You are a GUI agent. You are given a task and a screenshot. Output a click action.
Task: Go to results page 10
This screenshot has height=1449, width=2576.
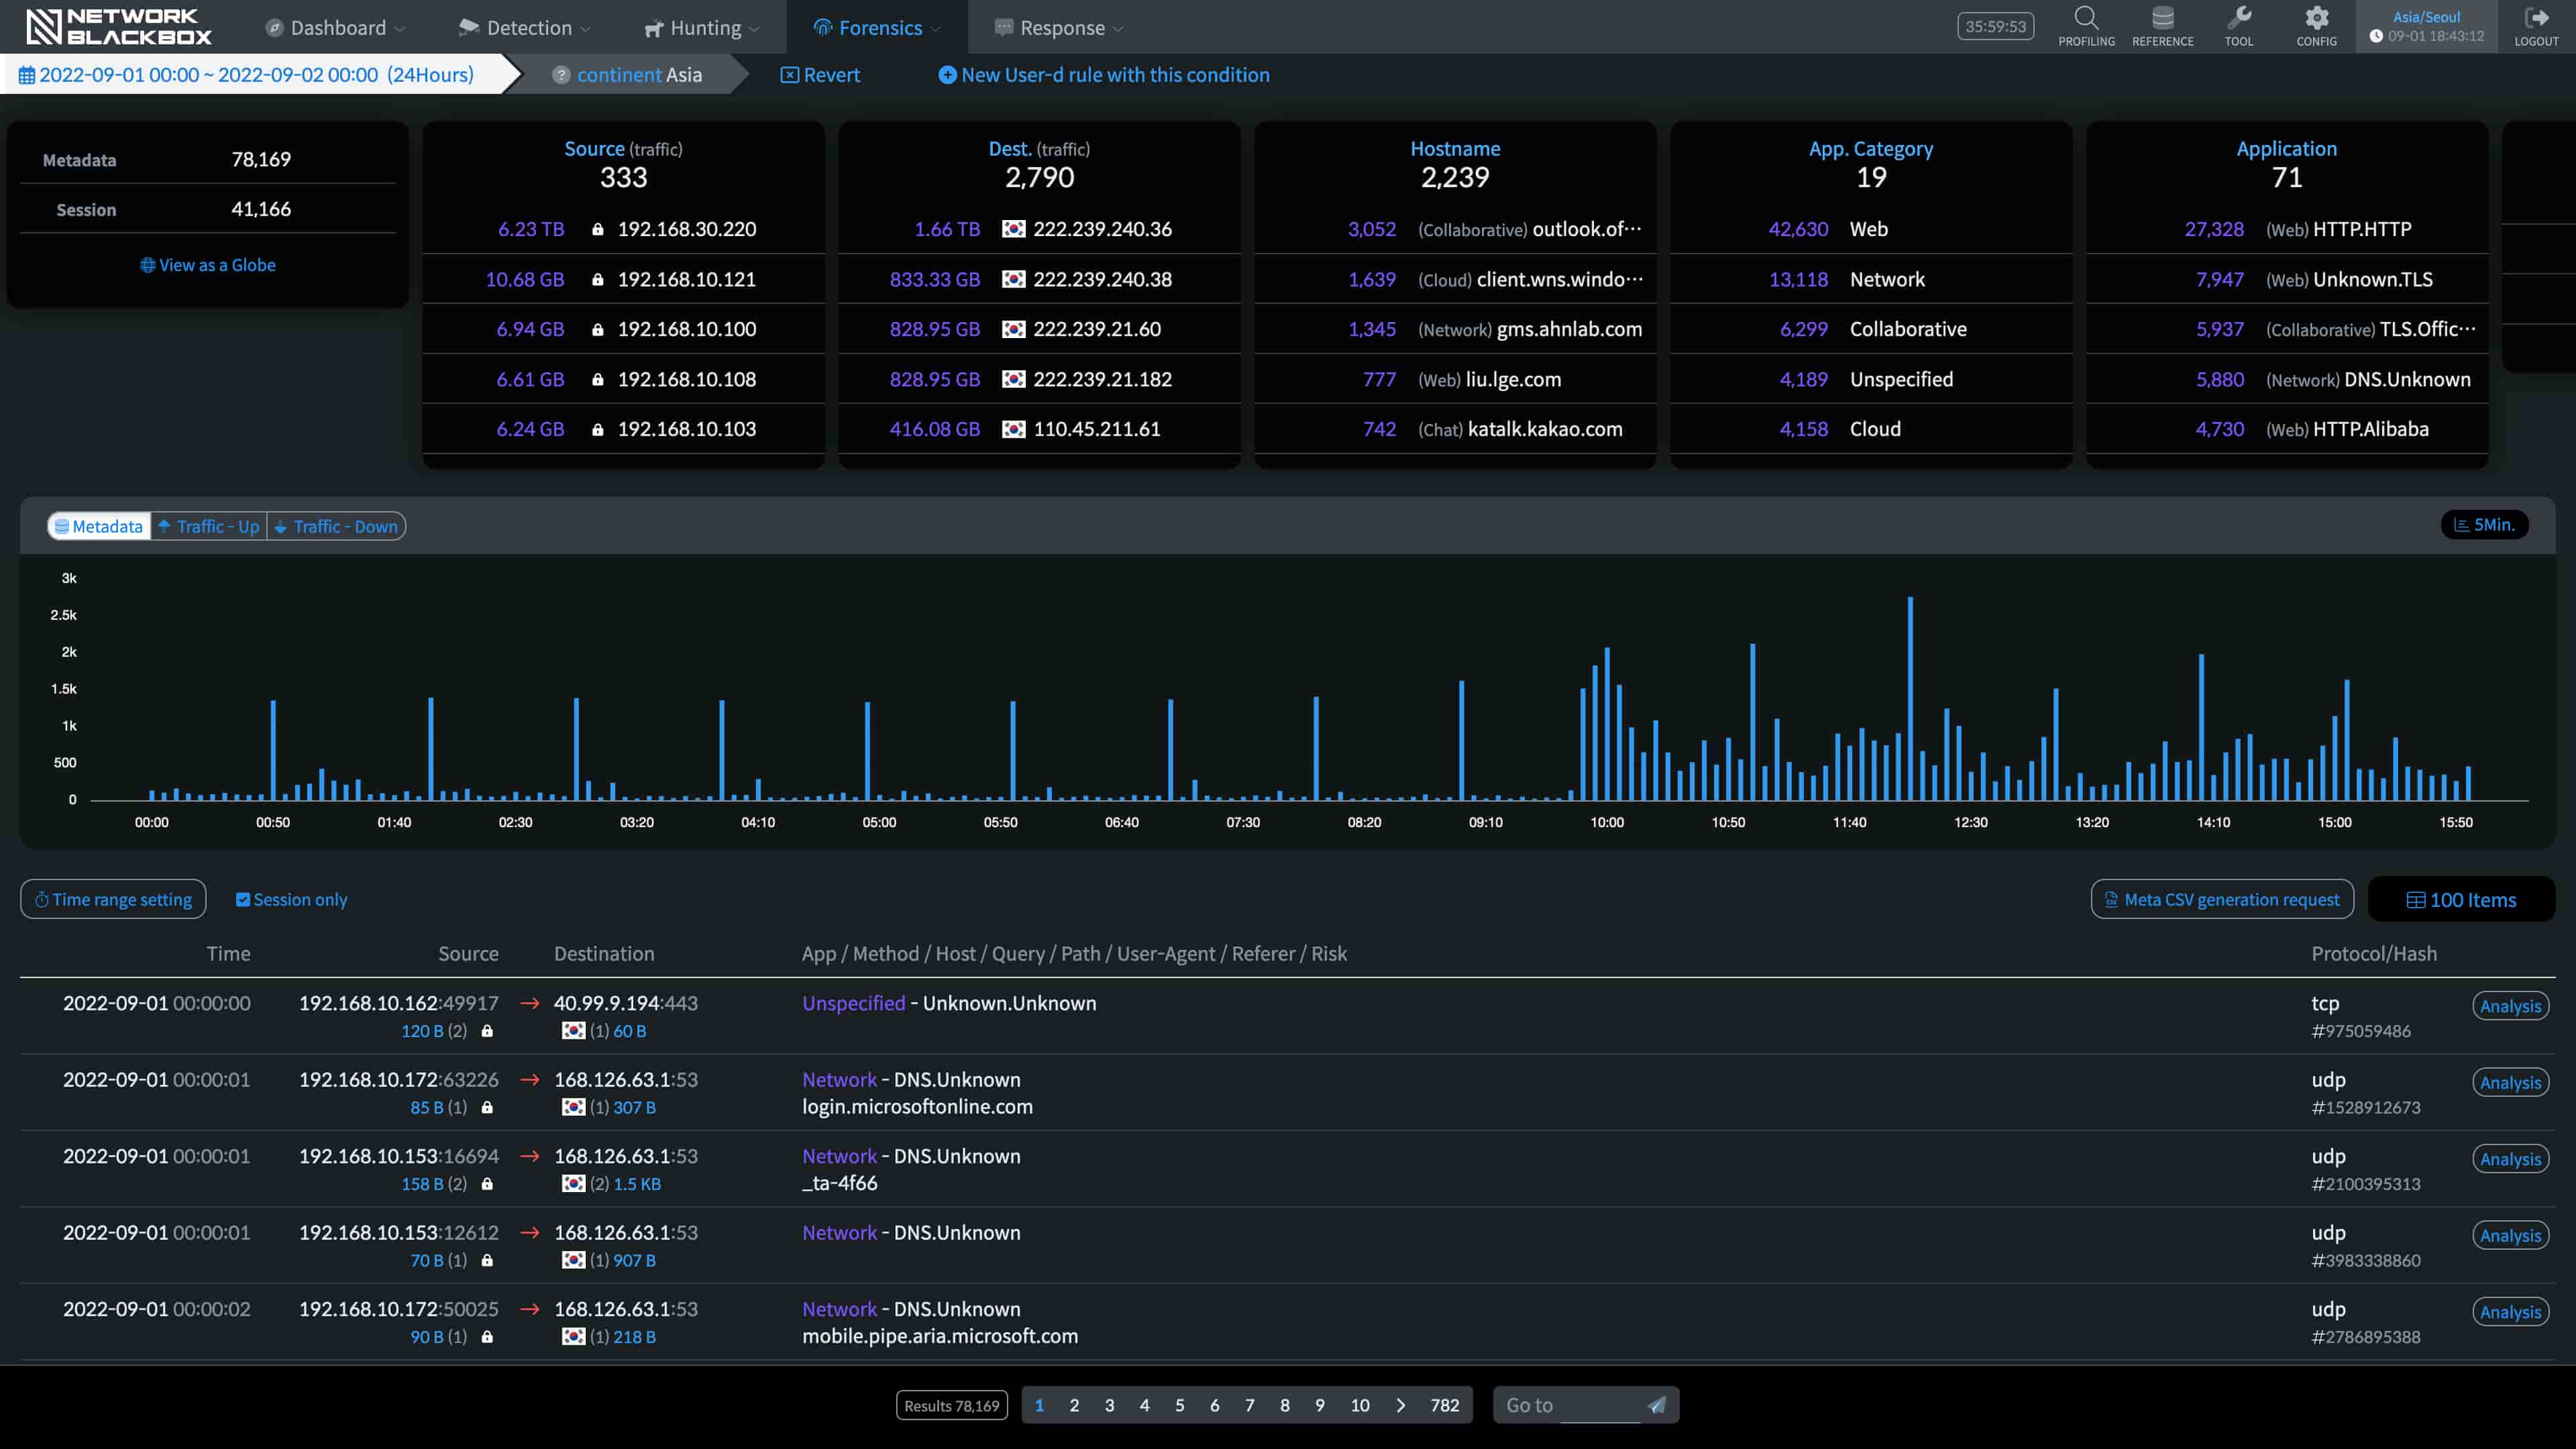pos(1360,1405)
